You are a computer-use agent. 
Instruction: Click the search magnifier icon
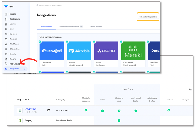click(37, 5)
